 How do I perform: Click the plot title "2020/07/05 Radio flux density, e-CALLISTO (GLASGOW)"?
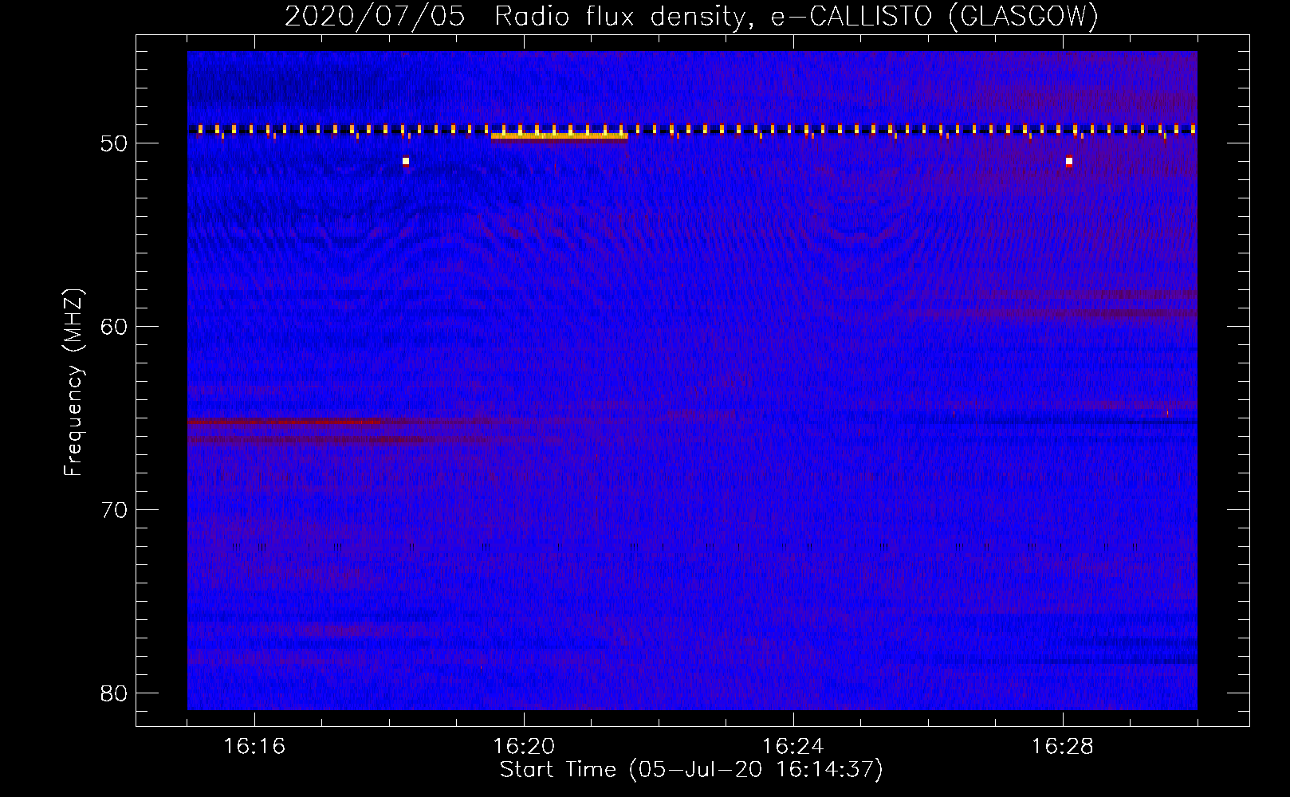click(x=691, y=17)
